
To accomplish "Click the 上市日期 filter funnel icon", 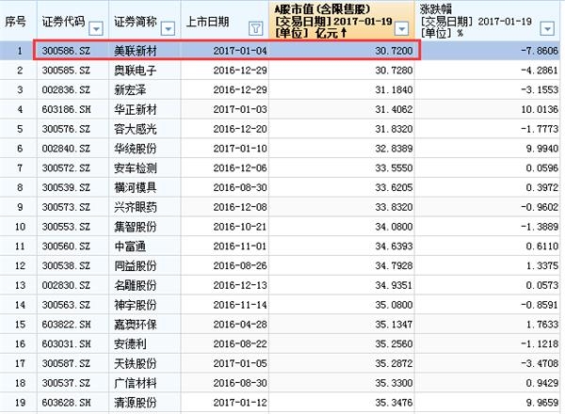I will coord(255,28).
